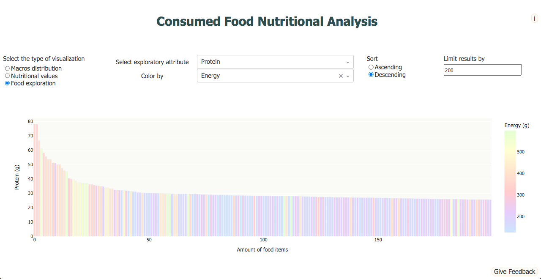
Task: Click the tallest first protein bar
Action: pos(35,180)
